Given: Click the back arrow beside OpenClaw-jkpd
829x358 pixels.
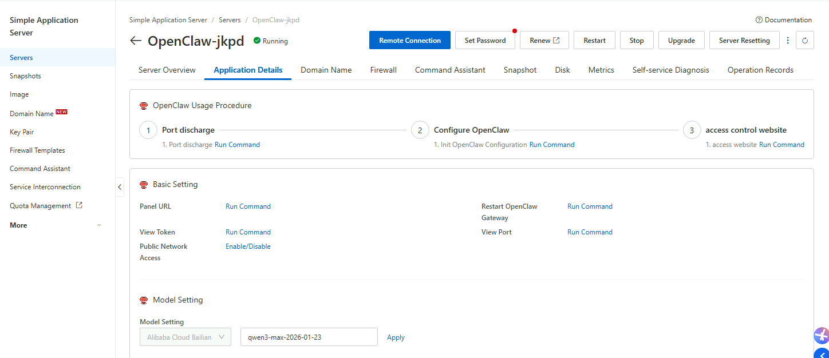Looking at the screenshot, I should (136, 41).
